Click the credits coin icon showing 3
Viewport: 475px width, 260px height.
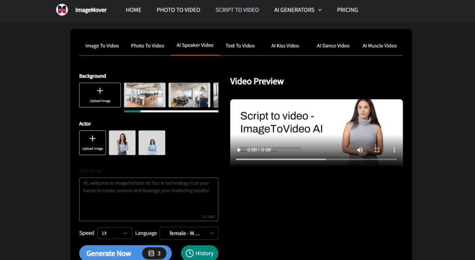(151, 254)
